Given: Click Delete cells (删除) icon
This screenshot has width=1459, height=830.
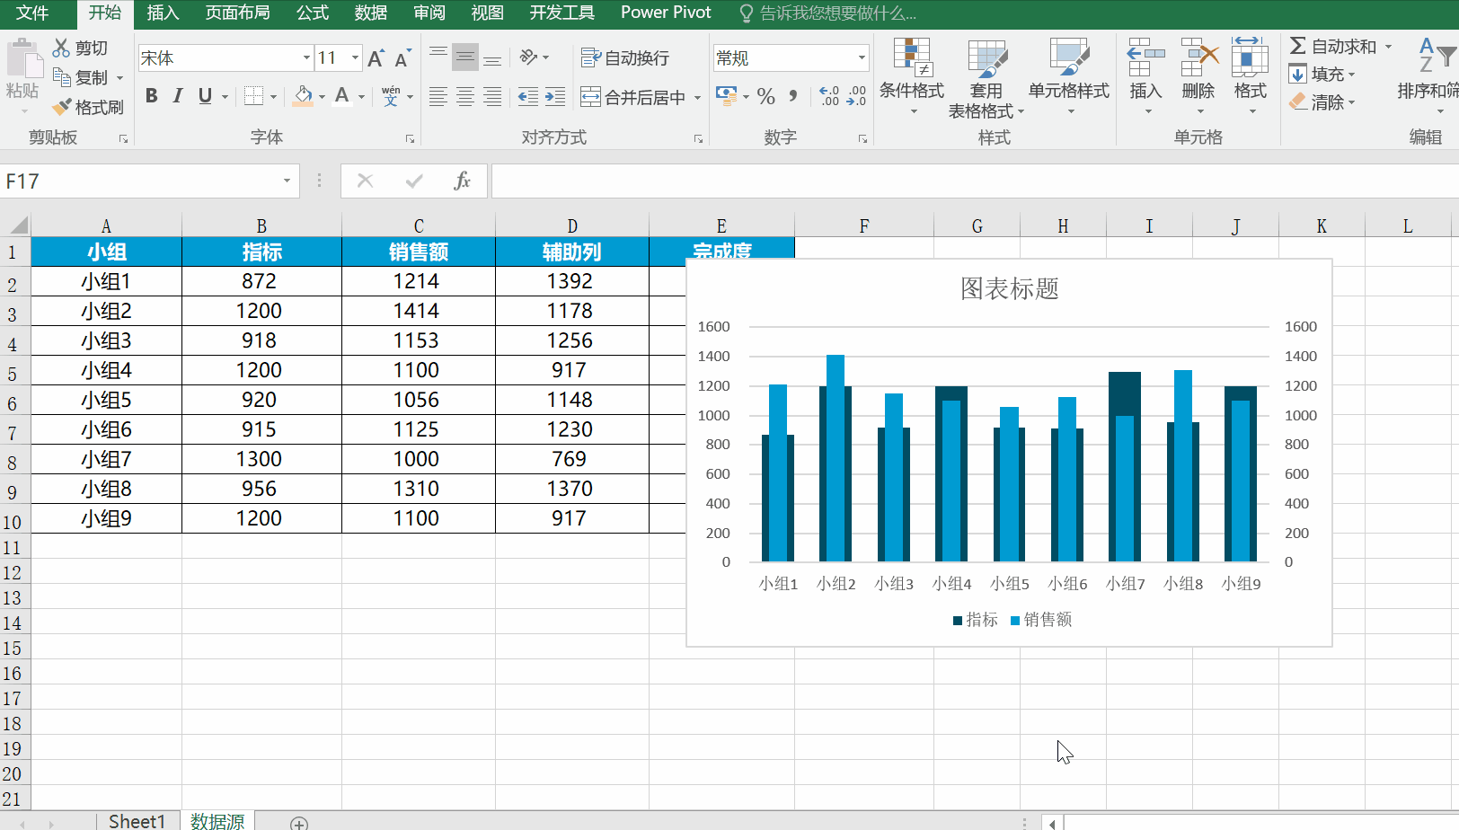Looking at the screenshot, I should [x=1198, y=57].
